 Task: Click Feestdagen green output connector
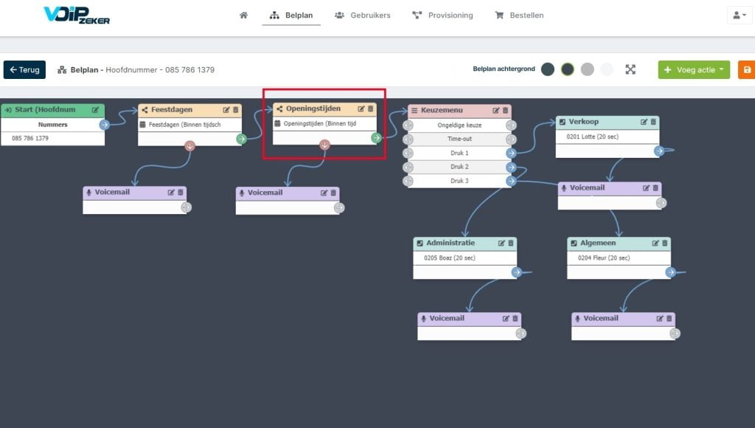(x=241, y=139)
